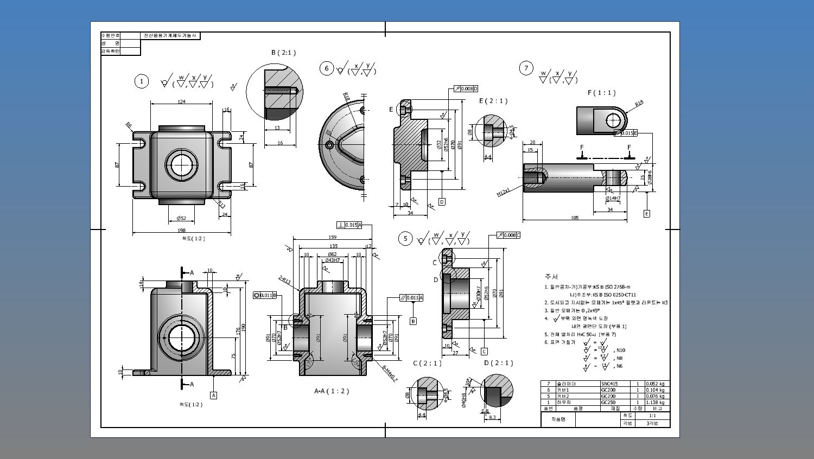The width and height of the screenshot is (814, 459).
Task: Select the datum D box under cover
Action: [442, 202]
